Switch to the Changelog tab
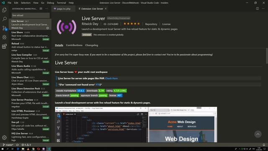 (x=92, y=45)
